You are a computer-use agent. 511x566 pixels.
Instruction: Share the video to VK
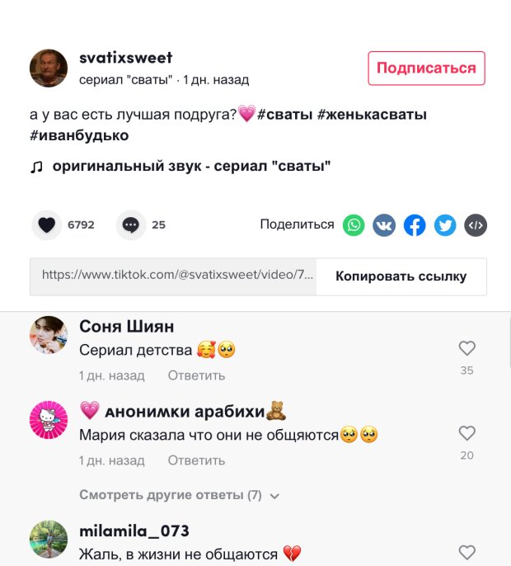[384, 225]
